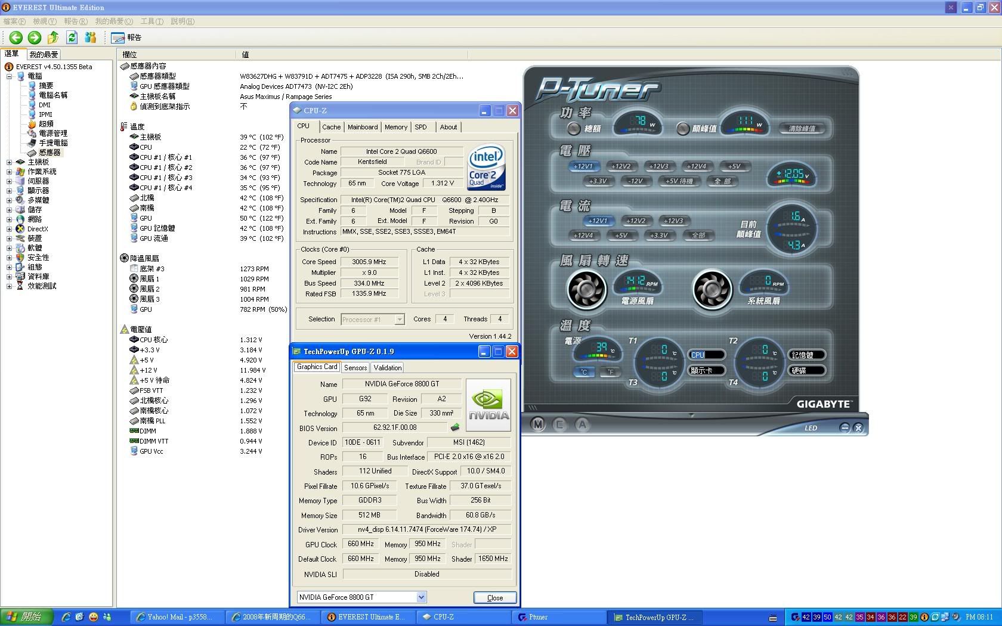Select the 超頻 tree item
Image resolution: width=1002 pixels, height=626 pixels.
[x=46, y=124]
